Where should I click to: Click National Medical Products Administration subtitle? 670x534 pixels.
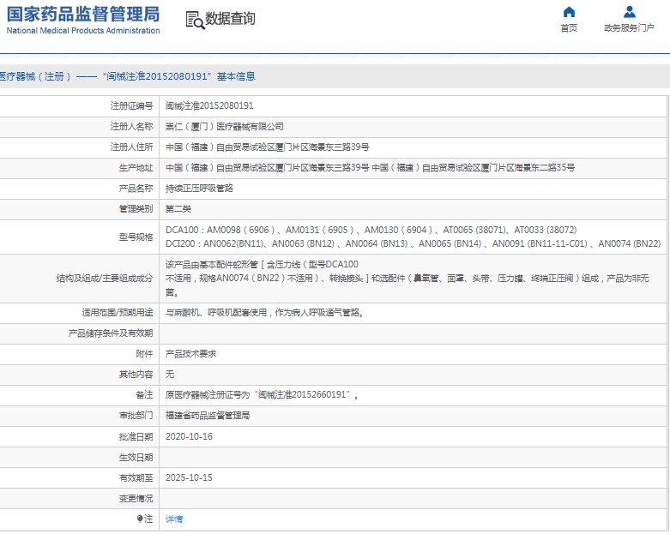[83, 31]
